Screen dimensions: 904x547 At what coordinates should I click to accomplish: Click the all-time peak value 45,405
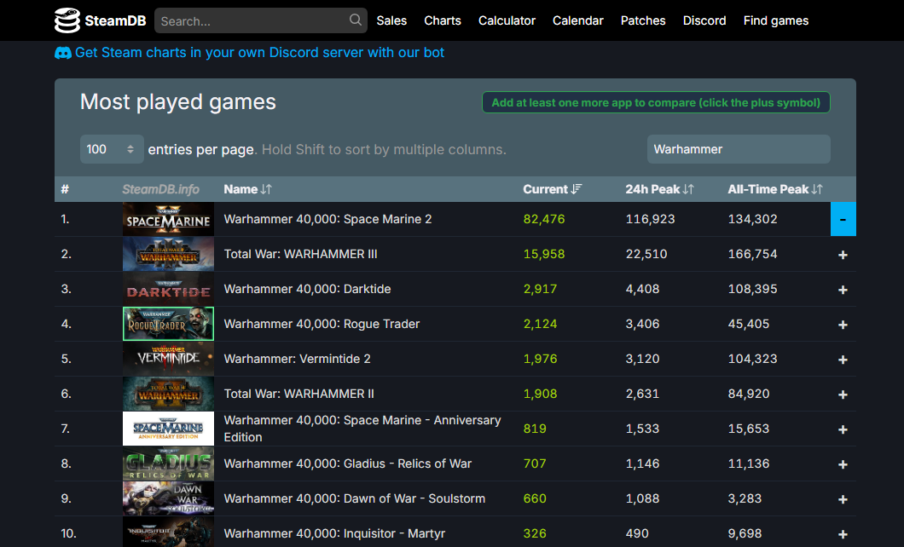(x=748, y=324)
